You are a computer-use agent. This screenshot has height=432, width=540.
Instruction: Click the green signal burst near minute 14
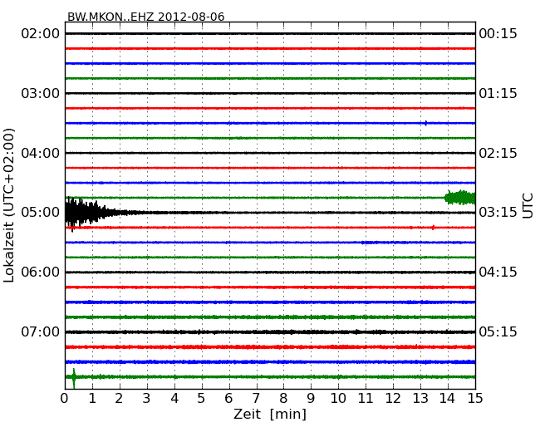pyautogui.click(x=459, y=198)
